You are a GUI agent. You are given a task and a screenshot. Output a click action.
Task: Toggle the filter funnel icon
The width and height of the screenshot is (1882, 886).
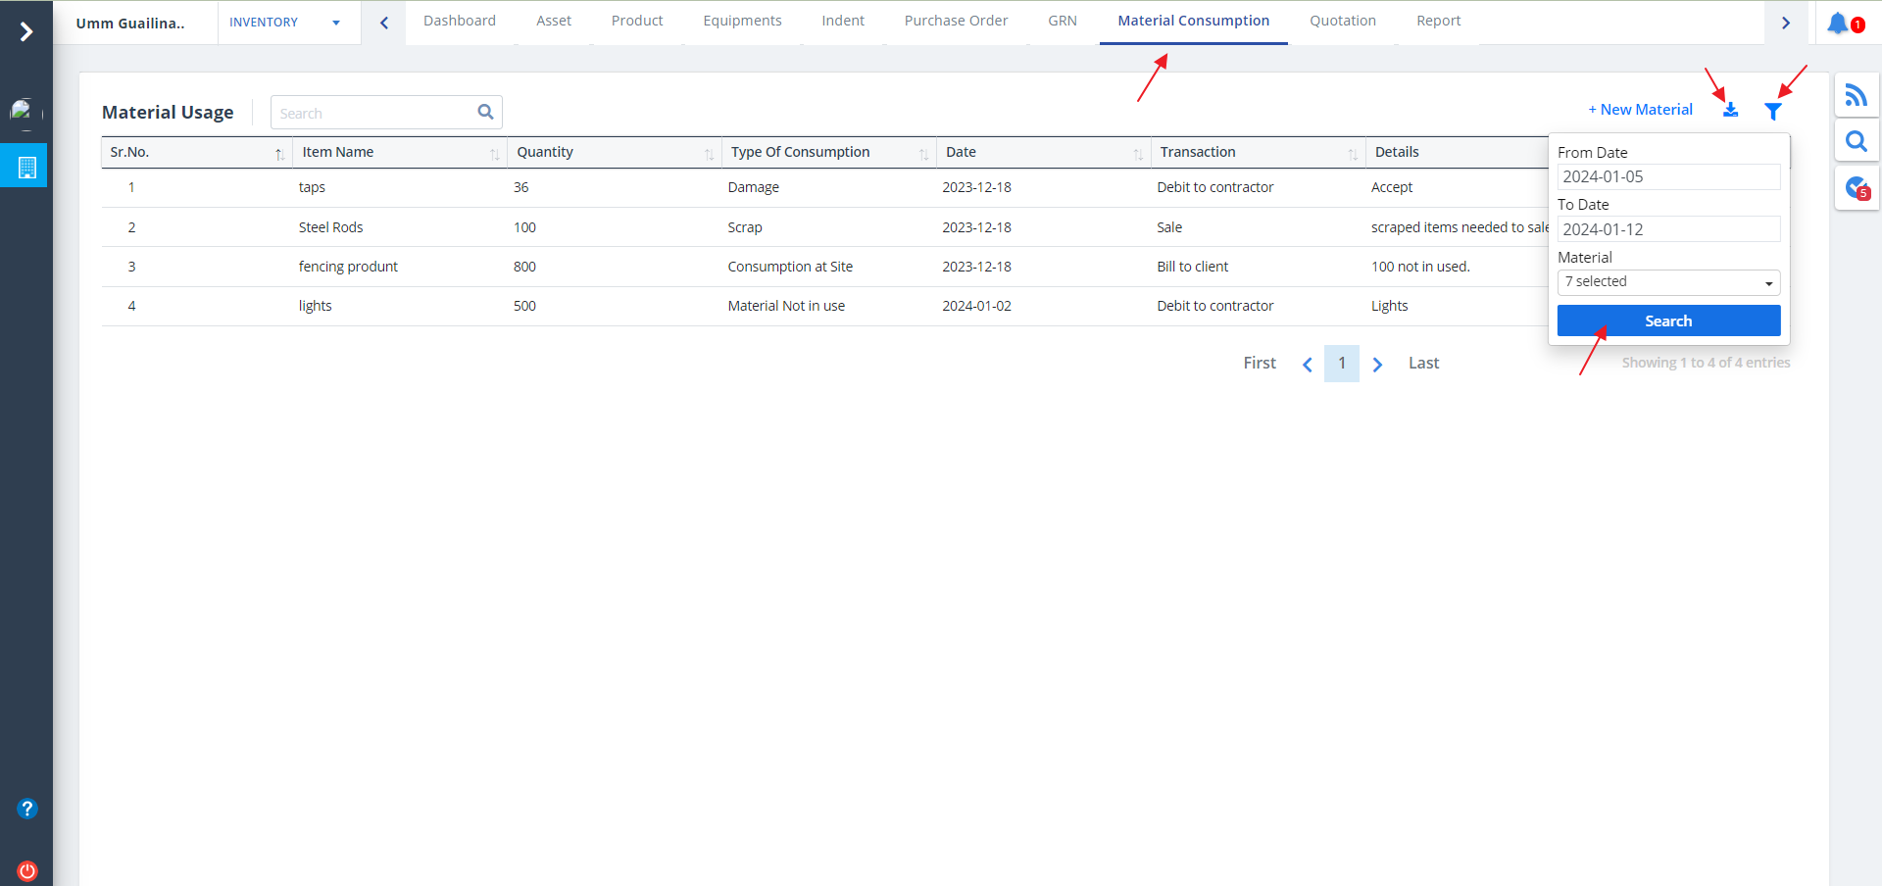1772,111
